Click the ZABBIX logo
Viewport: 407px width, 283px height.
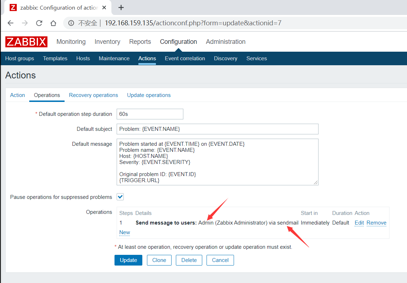tap(26, 42)
